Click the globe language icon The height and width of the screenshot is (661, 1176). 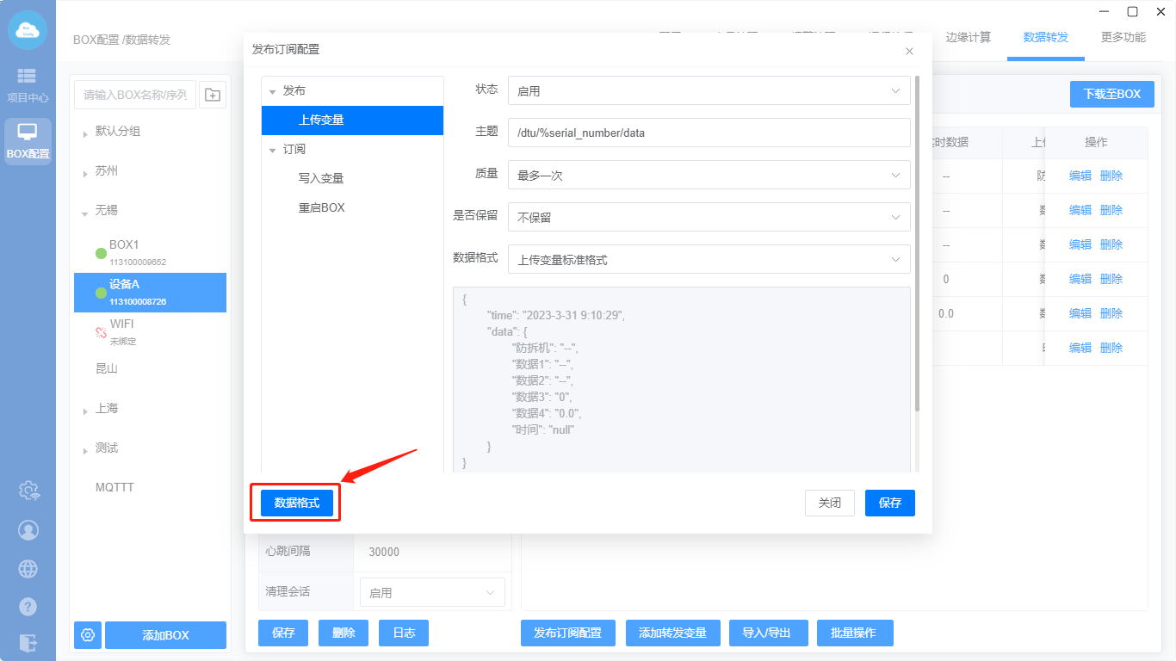[28, 568]
